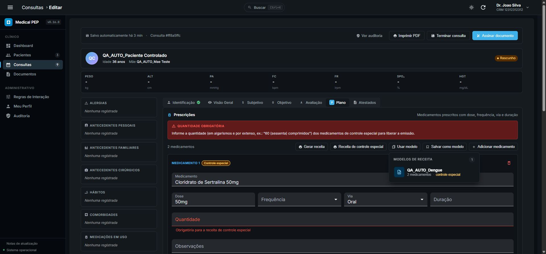Click the Duração input field
The image size is (546, 254).
(472, 199)
